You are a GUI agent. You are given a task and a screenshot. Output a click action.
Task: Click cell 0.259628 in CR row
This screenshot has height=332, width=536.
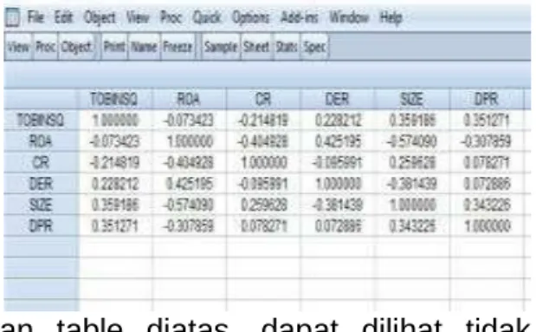coord(412,163)
